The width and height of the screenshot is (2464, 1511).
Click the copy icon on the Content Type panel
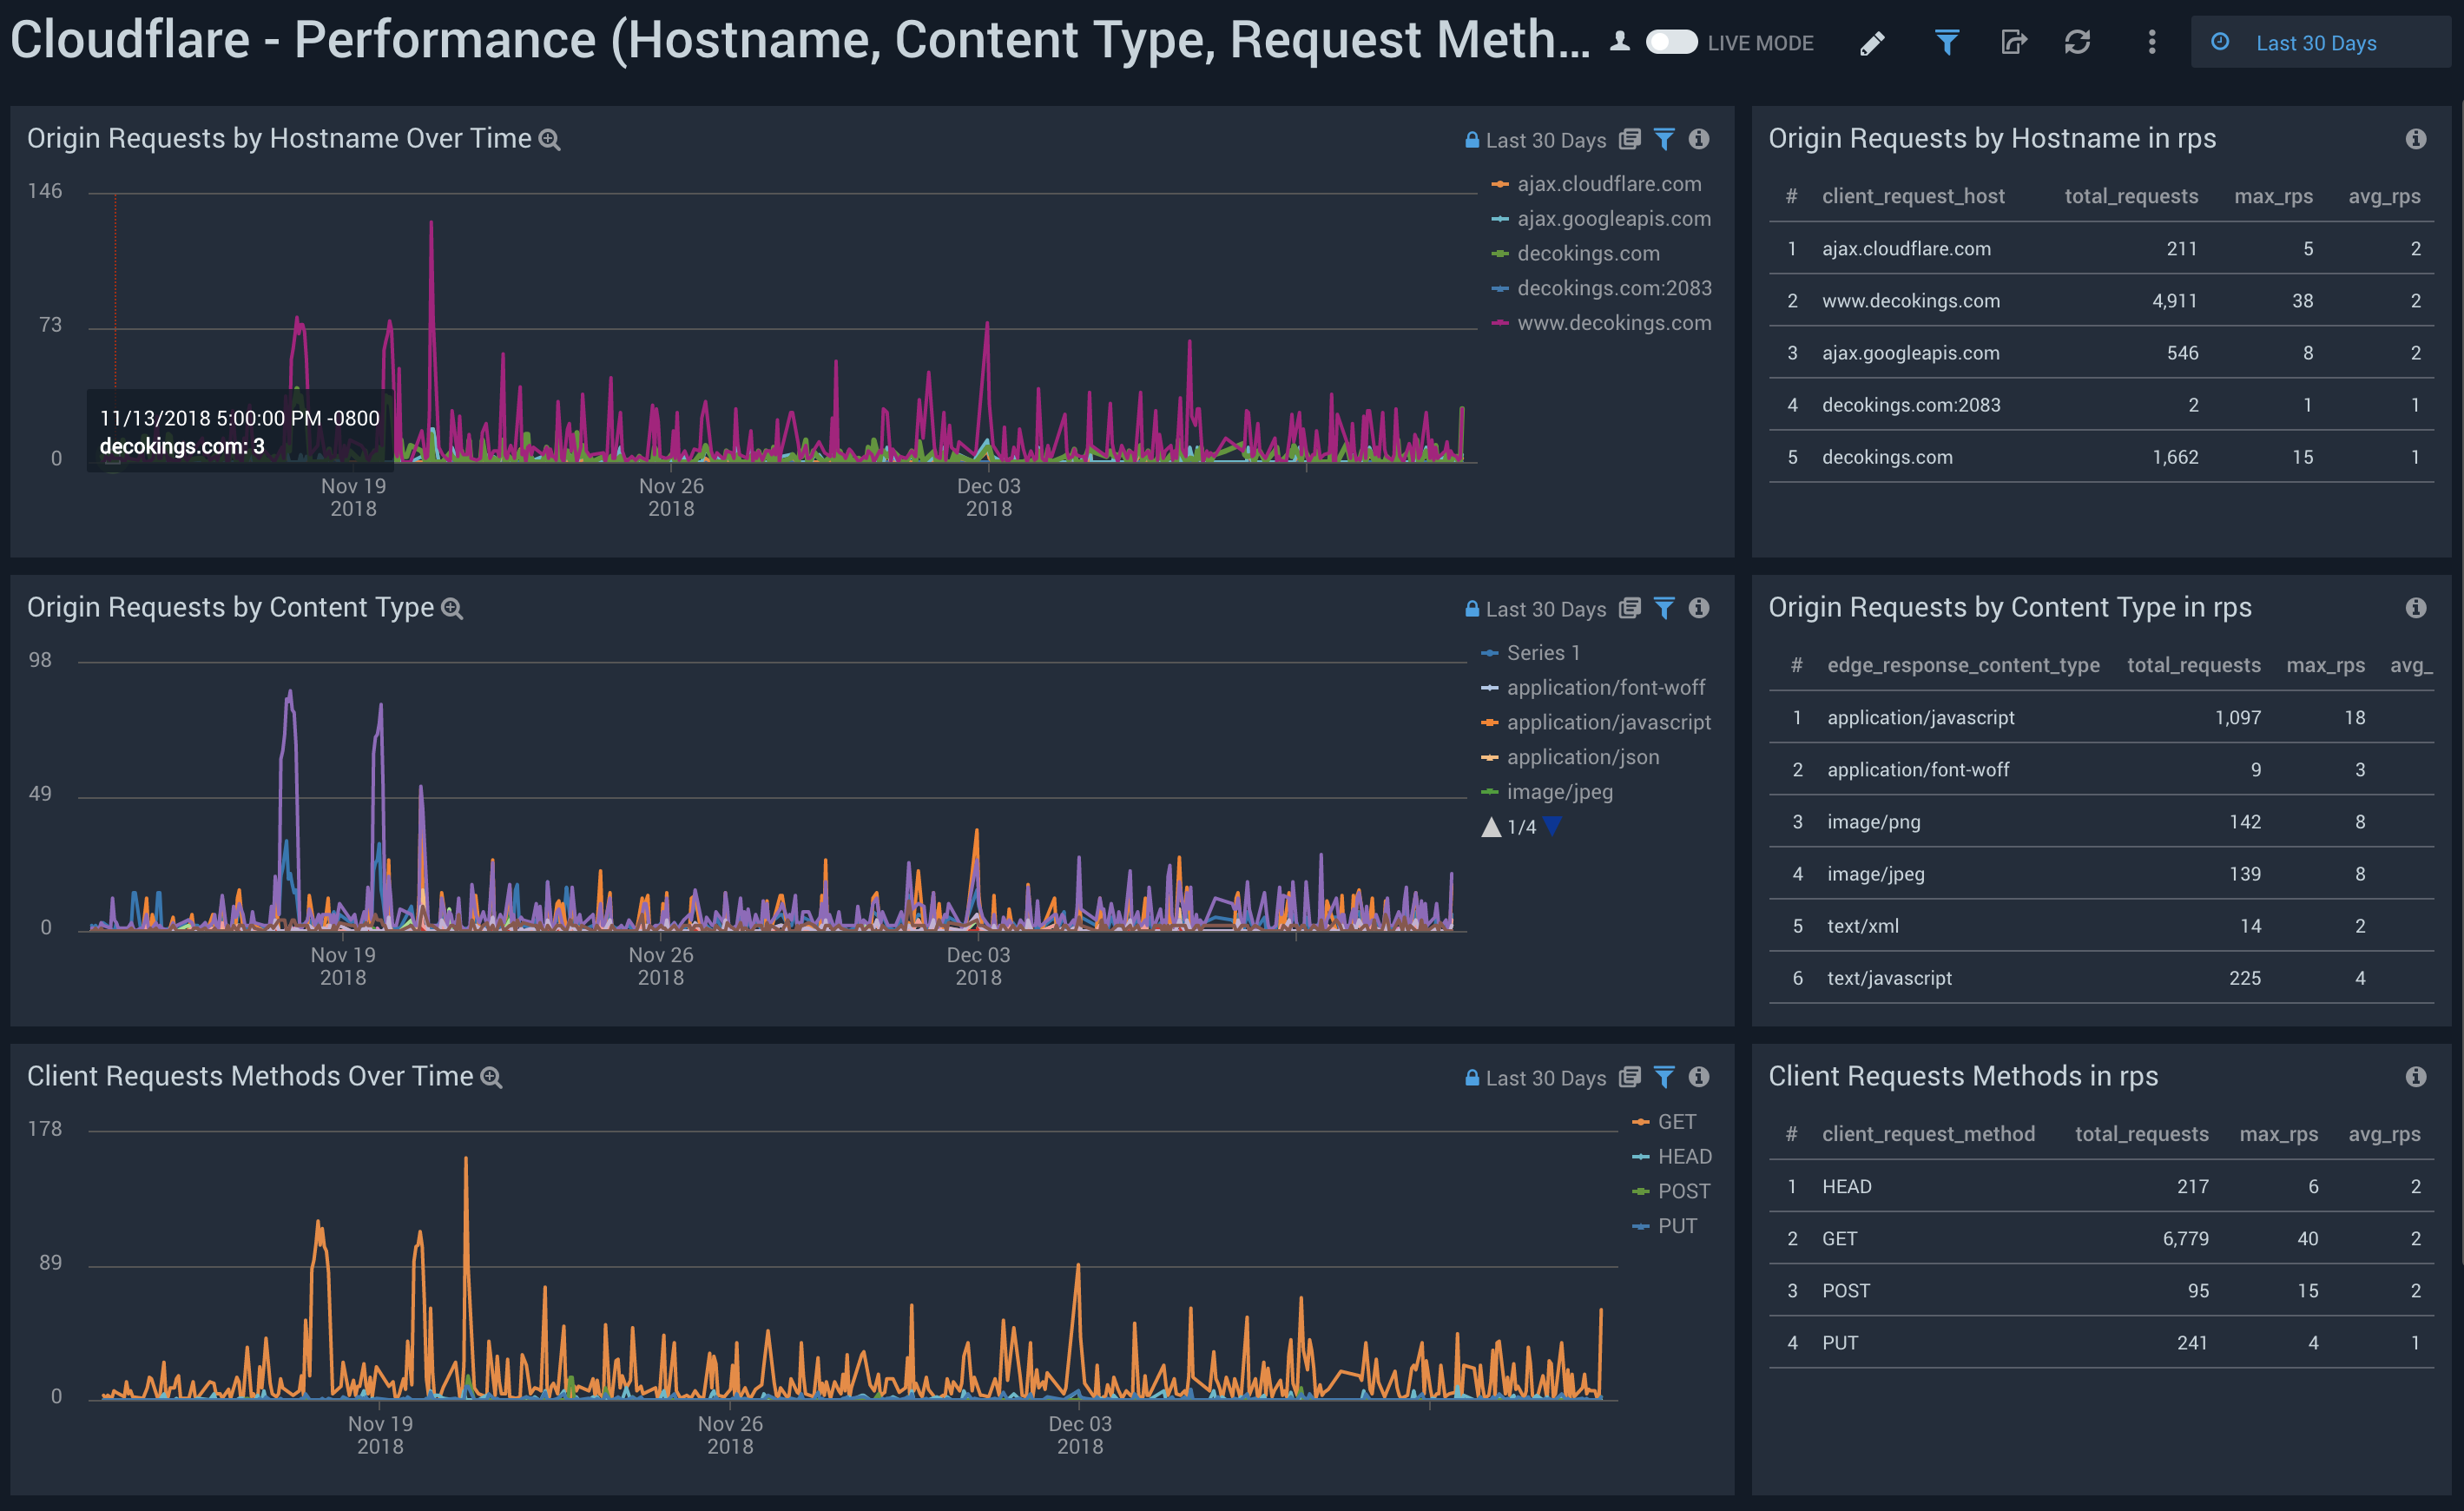1630,608
